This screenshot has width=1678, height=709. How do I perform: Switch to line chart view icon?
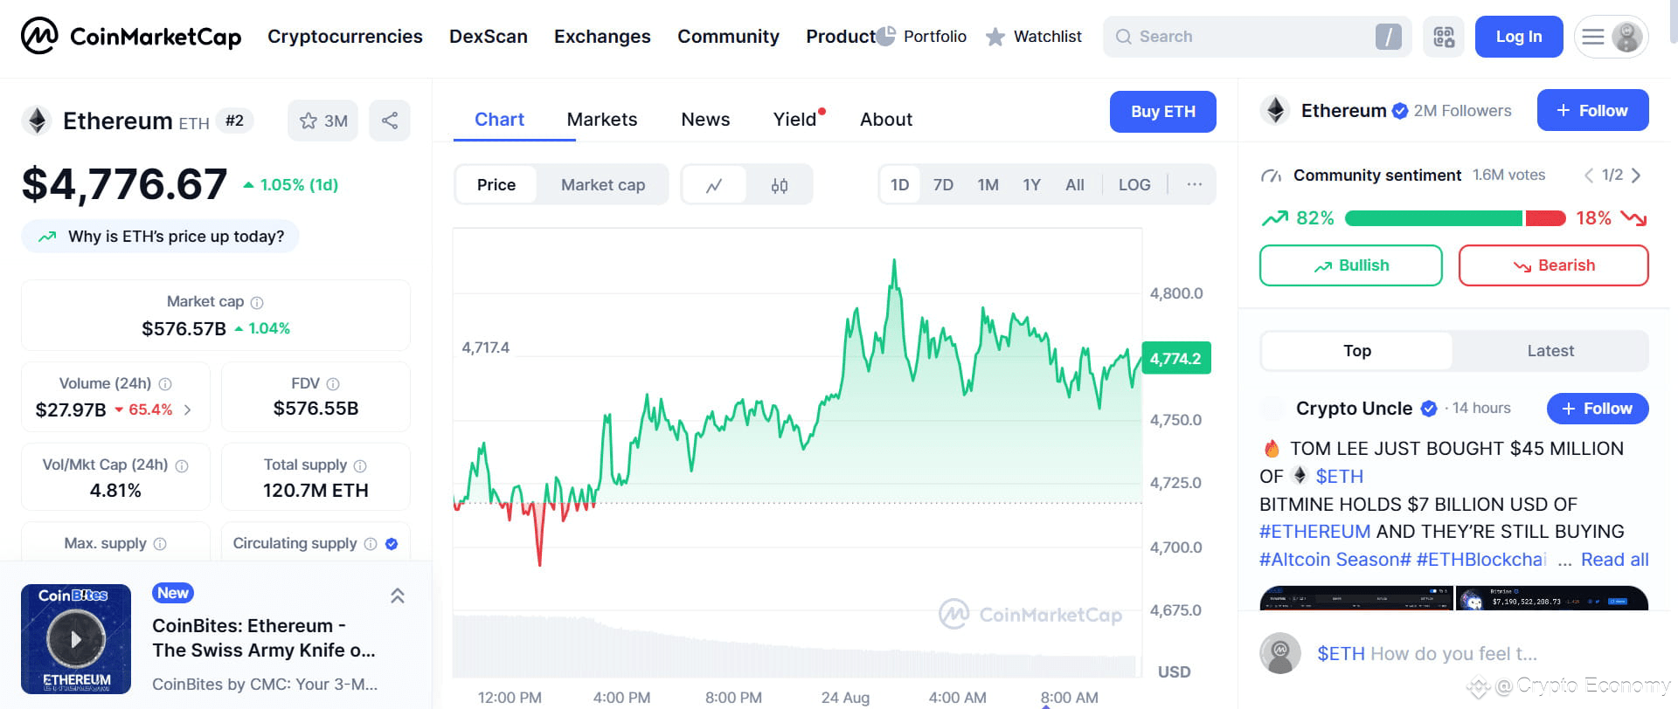click(x=714, y=185)
